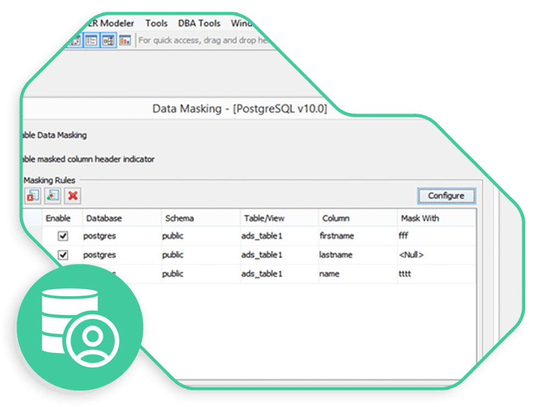Image resolution: width=539 pixels, height=407 pixels.
Task: Select the first highlighted toolbar panel icon
Action: click(x=75, y=40)
